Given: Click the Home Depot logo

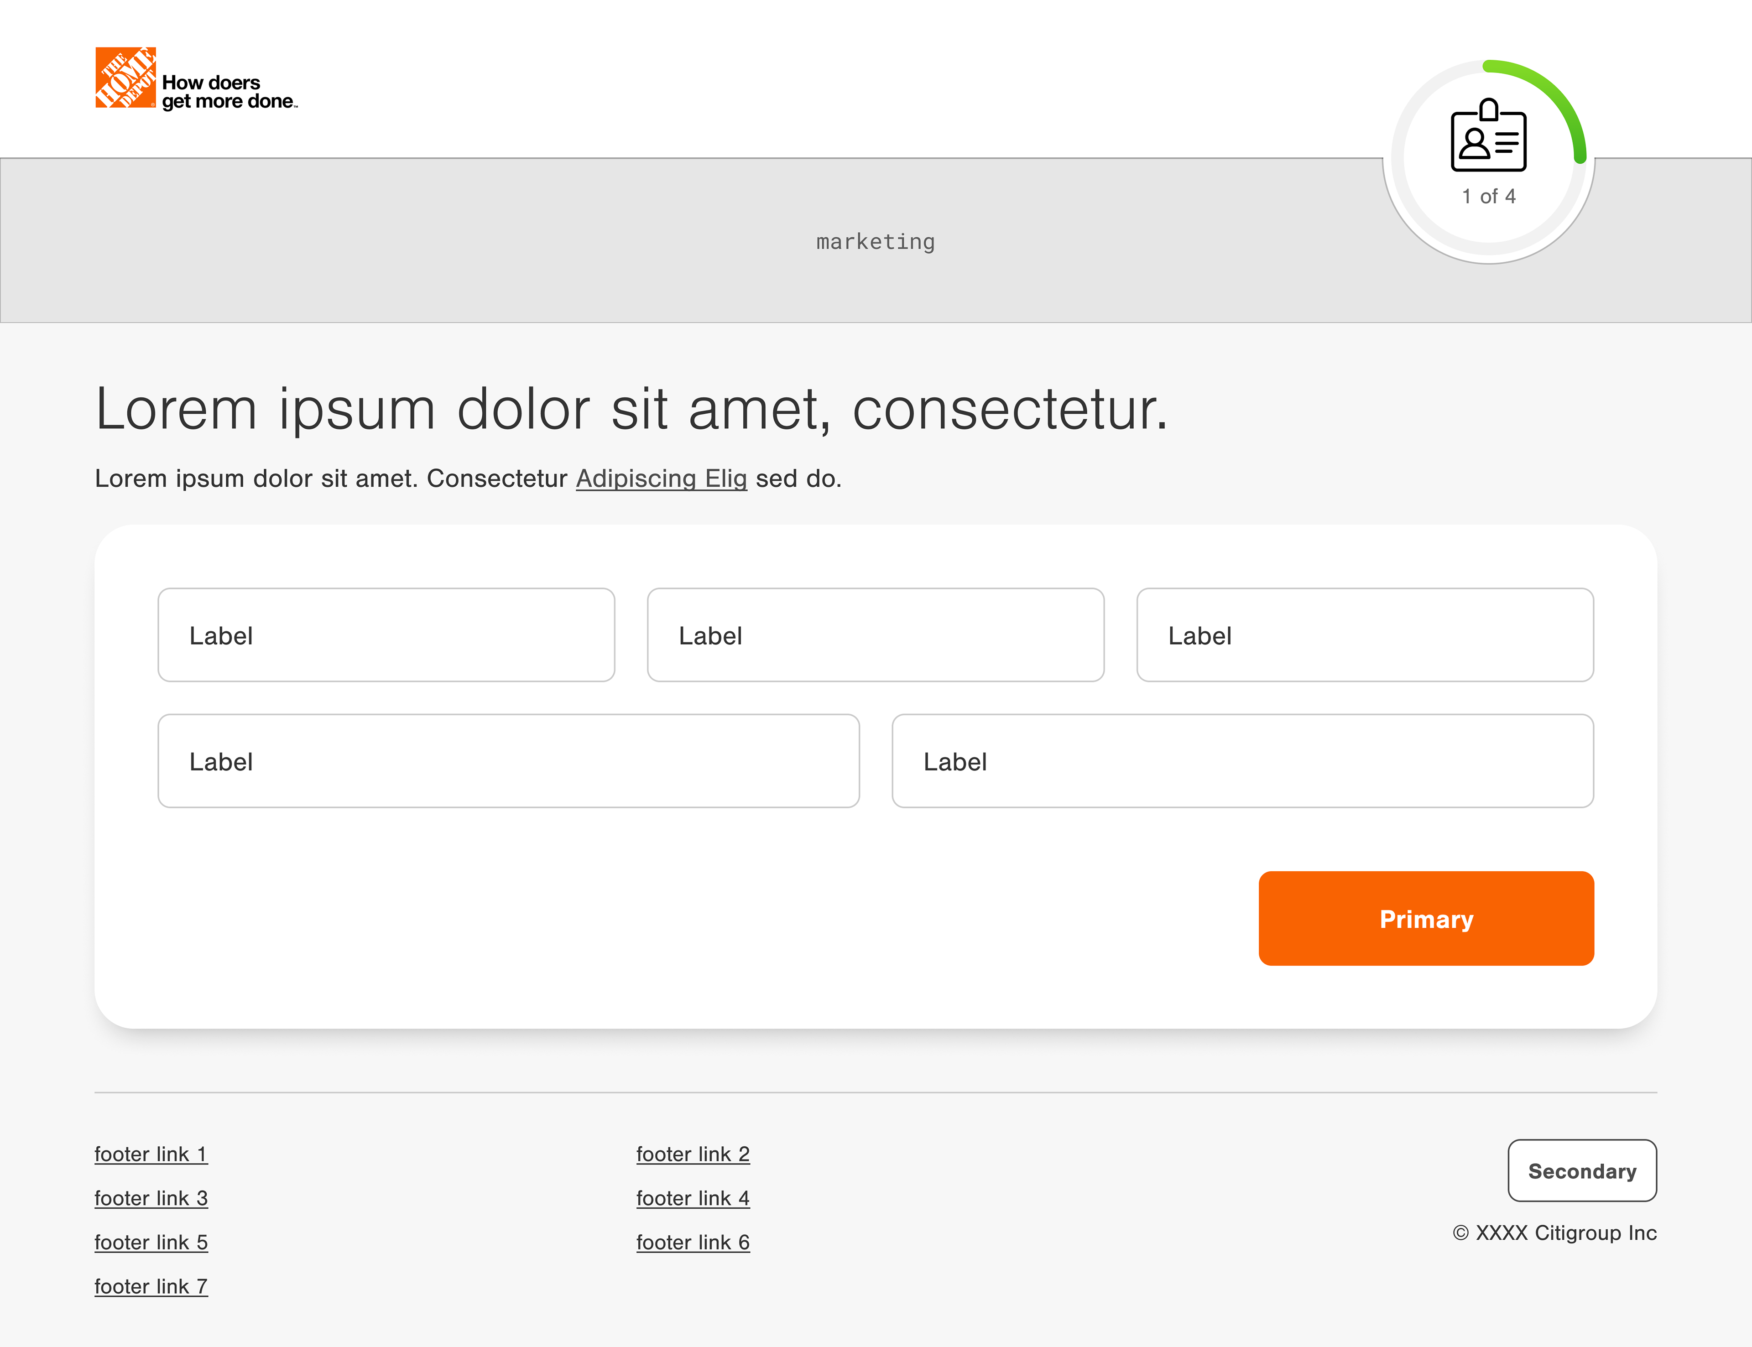Looking at the screenshot, I should (x=125, y=77).
